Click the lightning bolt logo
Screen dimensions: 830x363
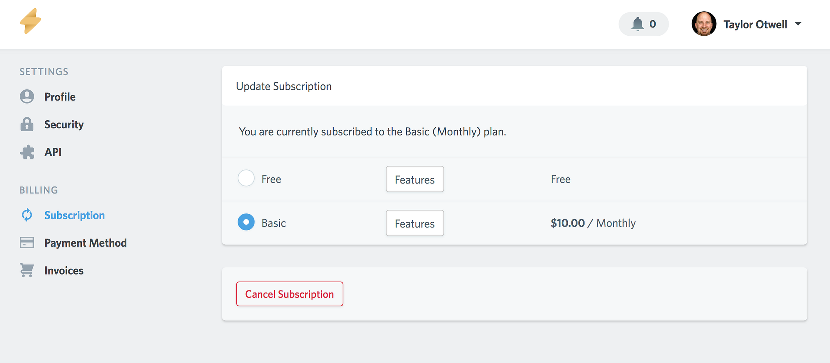[x=30, y=21]
